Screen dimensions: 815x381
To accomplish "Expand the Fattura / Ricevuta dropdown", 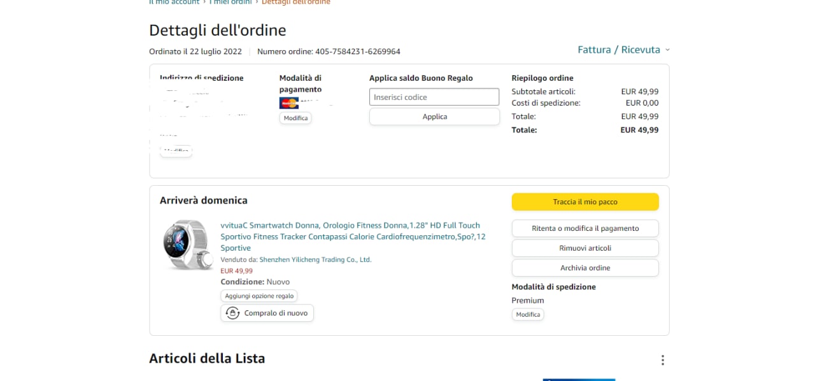I will [x=623, y=50].
